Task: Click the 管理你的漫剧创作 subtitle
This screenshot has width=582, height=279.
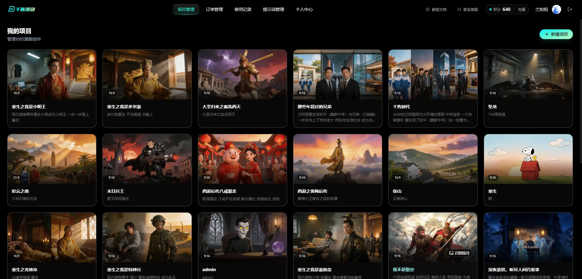Action: 24,39
